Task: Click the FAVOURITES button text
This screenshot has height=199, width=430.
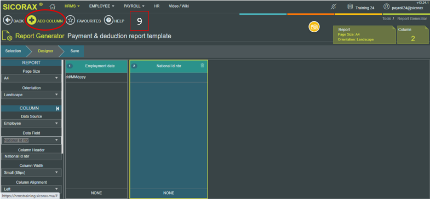Action: click(89, 21)
